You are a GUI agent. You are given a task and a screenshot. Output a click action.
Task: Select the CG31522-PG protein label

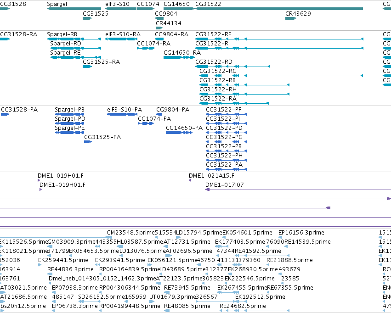[x=224, y=137]
